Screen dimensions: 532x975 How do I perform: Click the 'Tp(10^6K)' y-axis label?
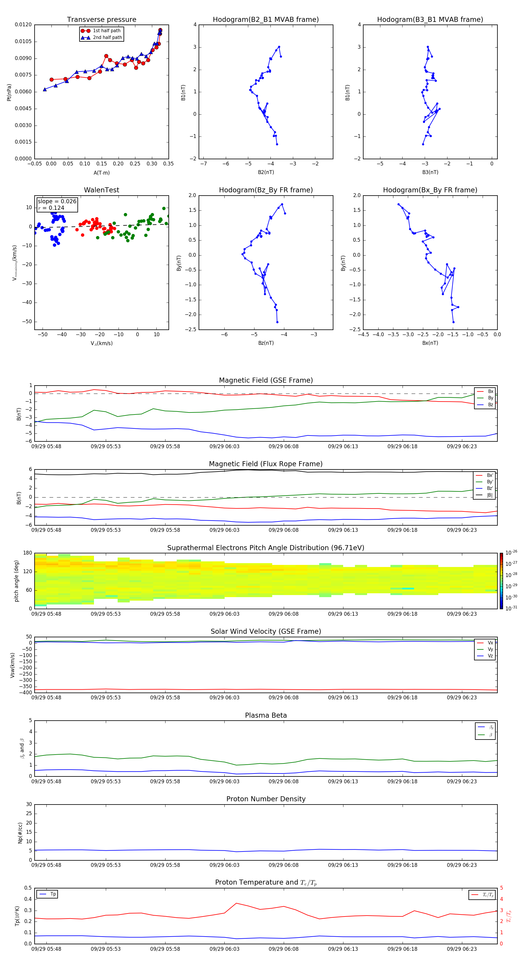click(x=17, y=916)
